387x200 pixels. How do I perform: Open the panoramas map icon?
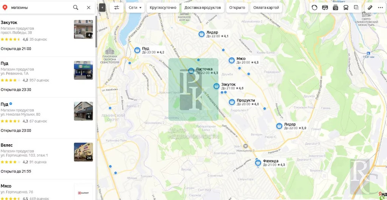325,8
